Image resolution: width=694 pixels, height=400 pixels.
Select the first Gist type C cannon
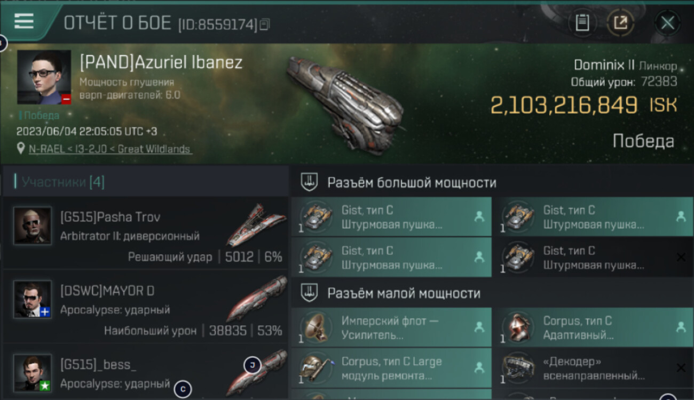[x=391, y=217]
